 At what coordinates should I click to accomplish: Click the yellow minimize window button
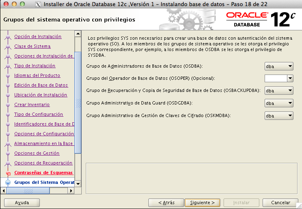point(14,4)
